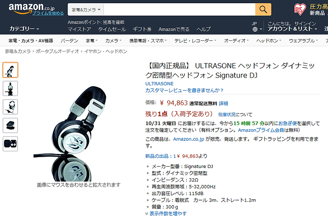The image size is (328, 222).
Task: Click inside the search text field
Action: 179,10
